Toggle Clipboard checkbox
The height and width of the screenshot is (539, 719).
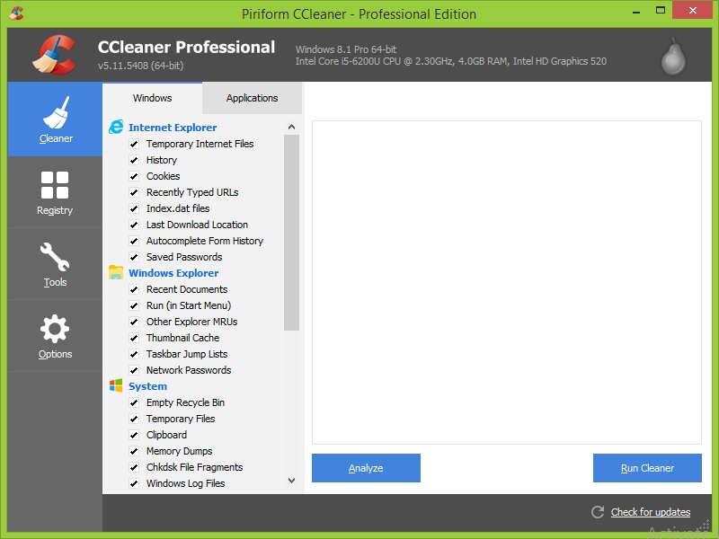click(x=134, y=435)
